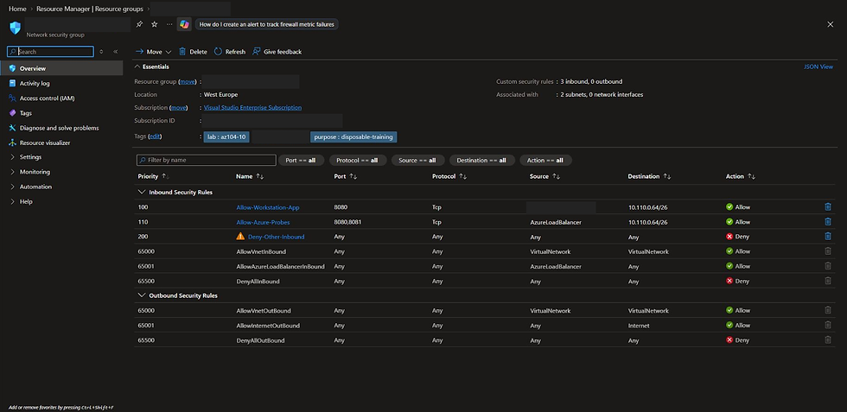Sort rules by Action column arrows

click(751, 176)
